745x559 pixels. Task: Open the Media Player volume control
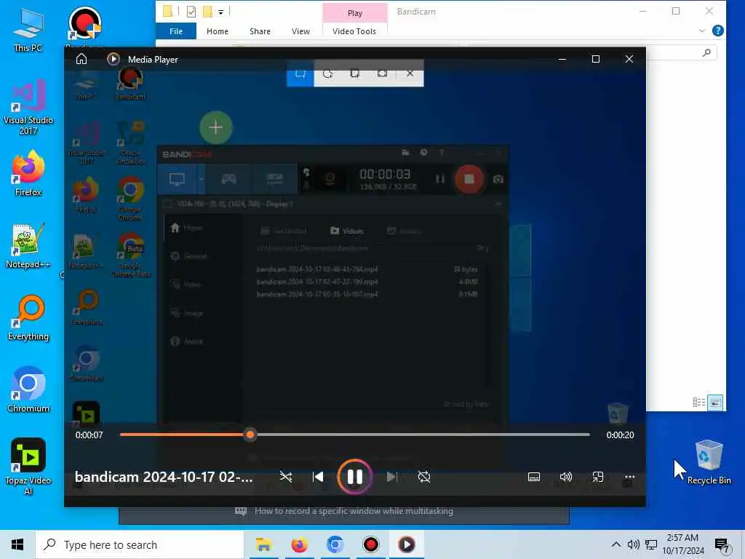566,477
